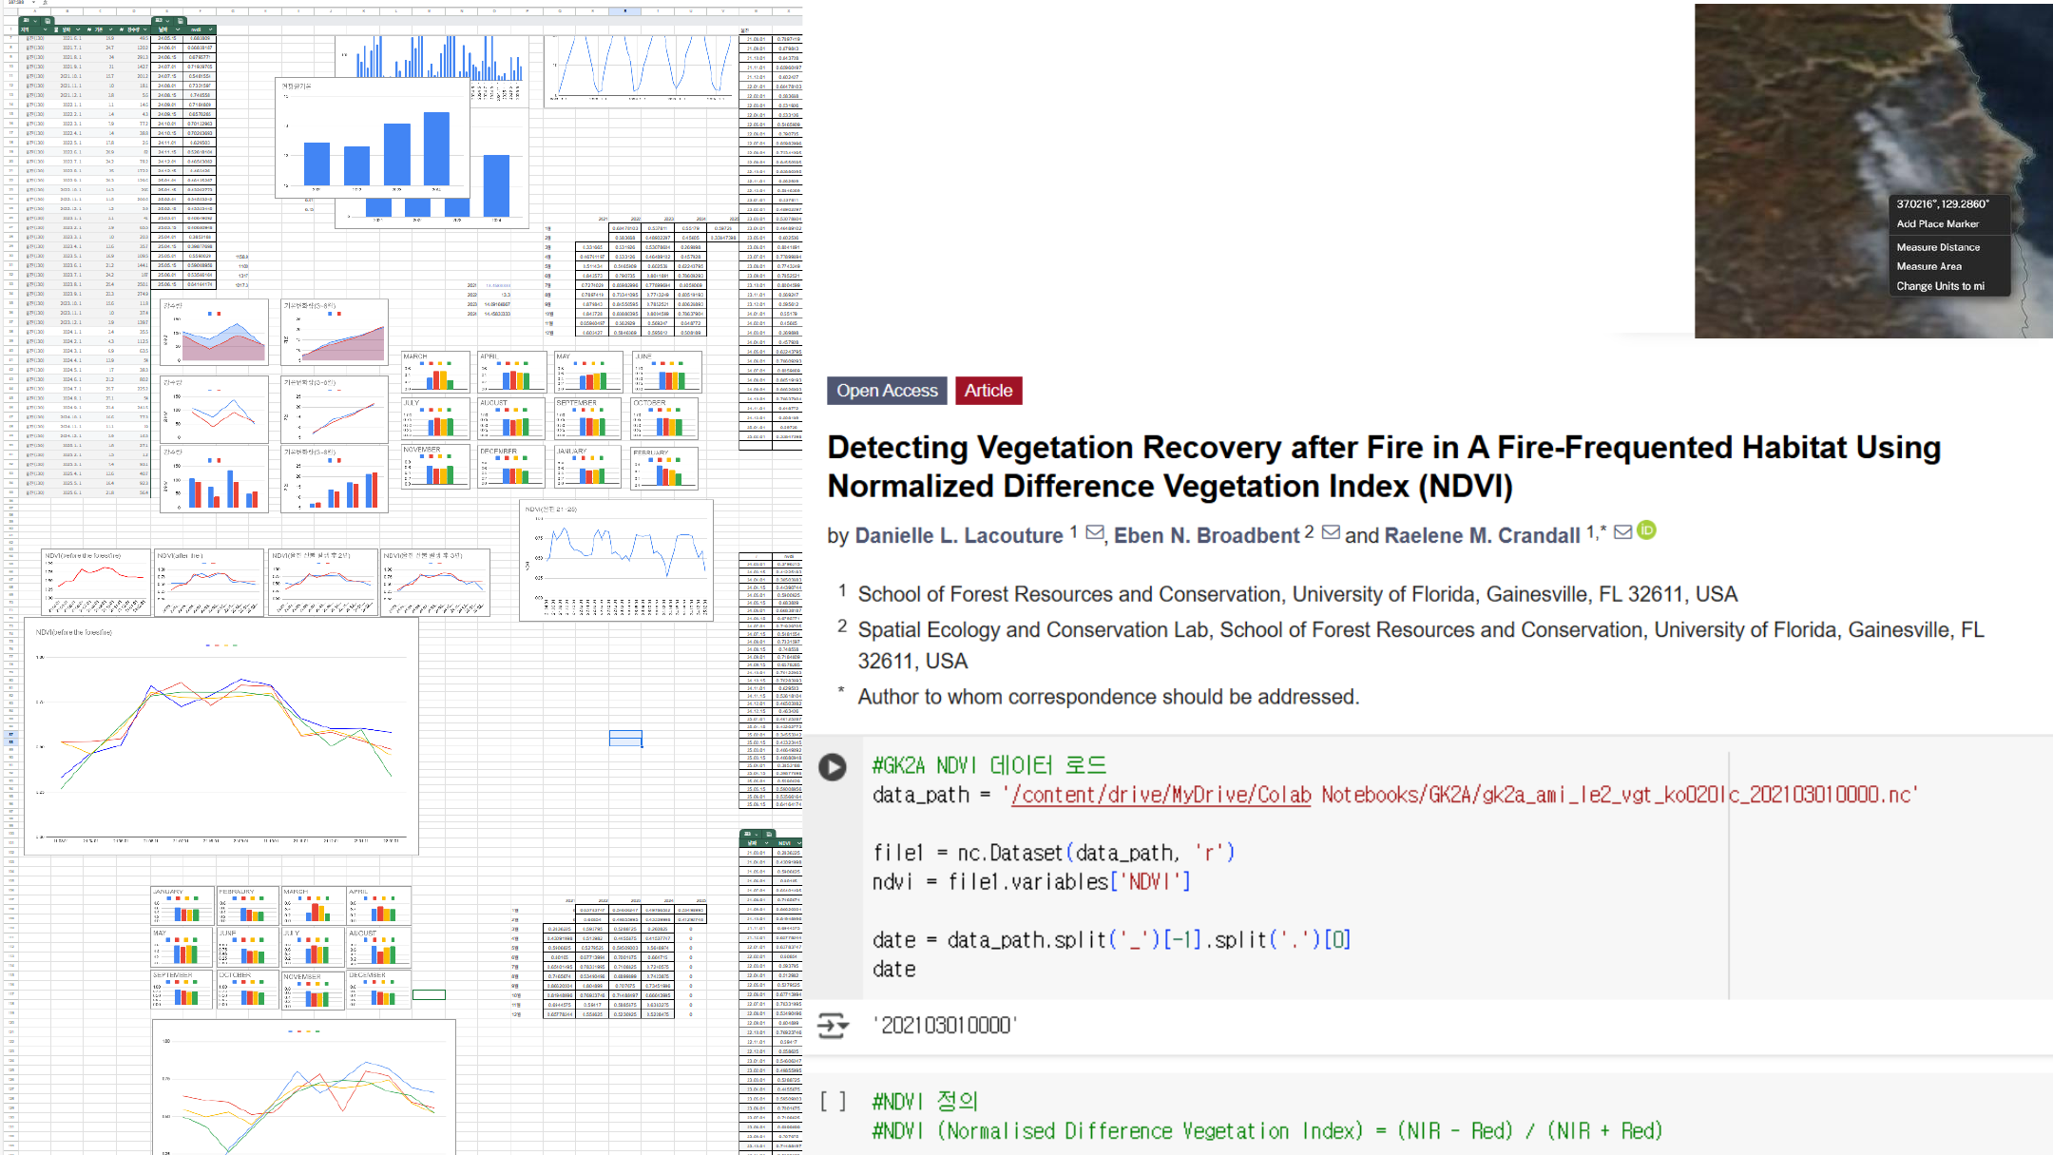Viewport: 2053px width, 1155px height.
Task: Click table icon on bottom NDVI table tab
Action: [769, 835]
